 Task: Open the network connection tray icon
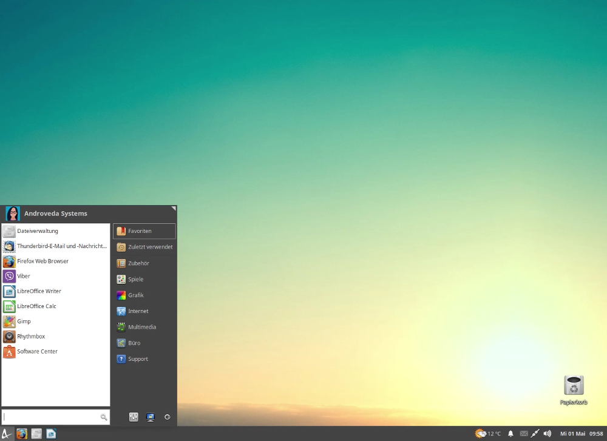535,434
